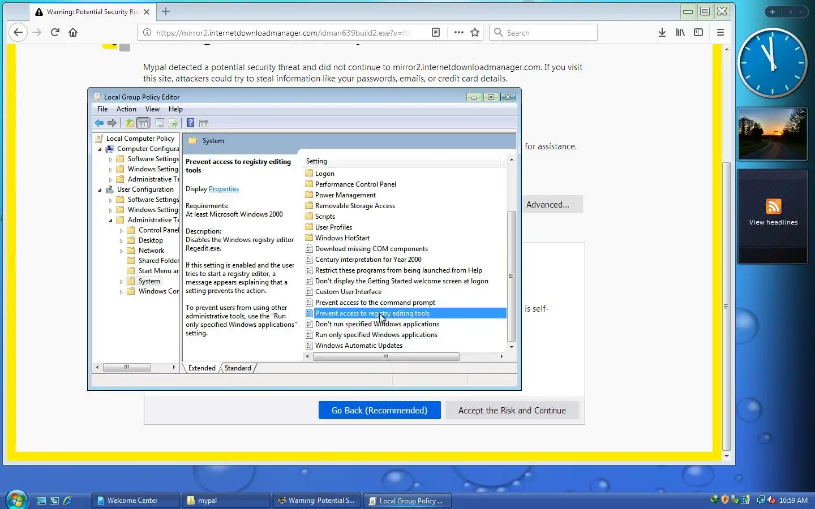Click the browser Back arrow button
Image resolution: width=815 pixels, height=509 pixels.
[x=18, y=32]
